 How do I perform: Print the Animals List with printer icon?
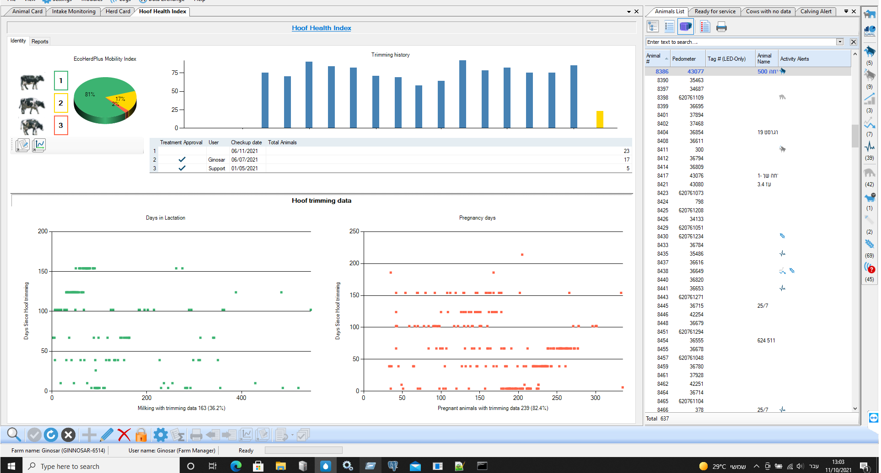coord(721,27)
